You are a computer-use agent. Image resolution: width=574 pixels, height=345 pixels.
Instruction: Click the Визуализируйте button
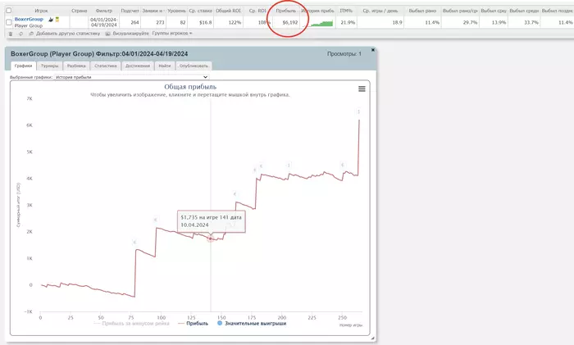[x=127, y=34]
